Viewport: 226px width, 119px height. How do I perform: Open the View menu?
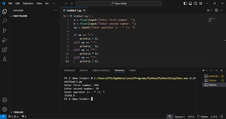(39, 3)
